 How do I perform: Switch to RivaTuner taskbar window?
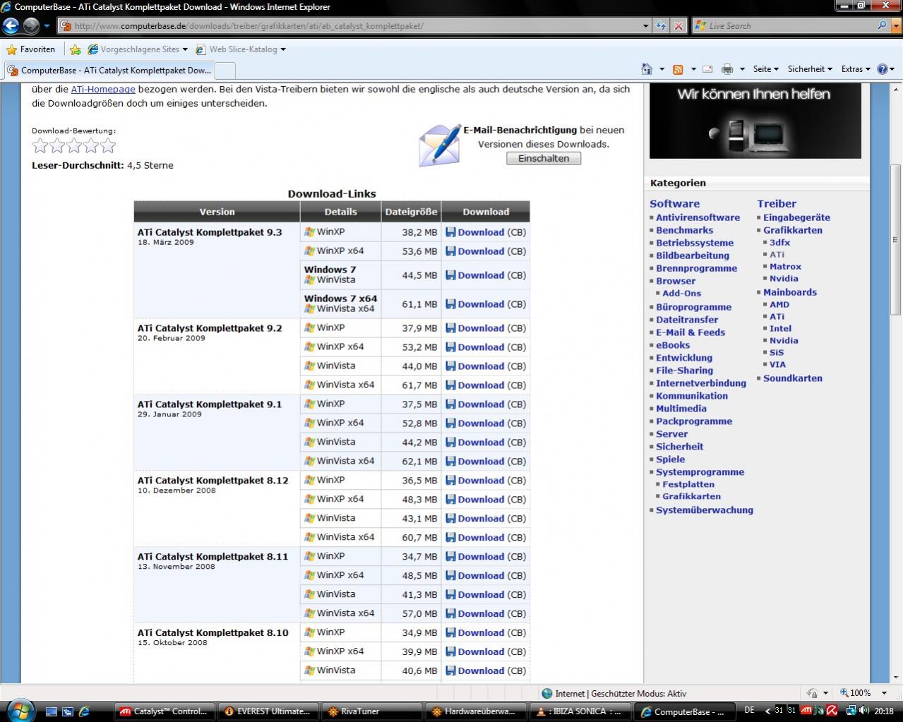[371, 711]
